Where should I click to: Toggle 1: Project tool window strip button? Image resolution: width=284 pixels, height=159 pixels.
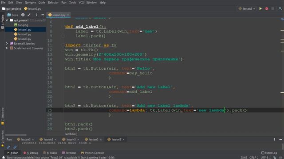click(2, 22)
